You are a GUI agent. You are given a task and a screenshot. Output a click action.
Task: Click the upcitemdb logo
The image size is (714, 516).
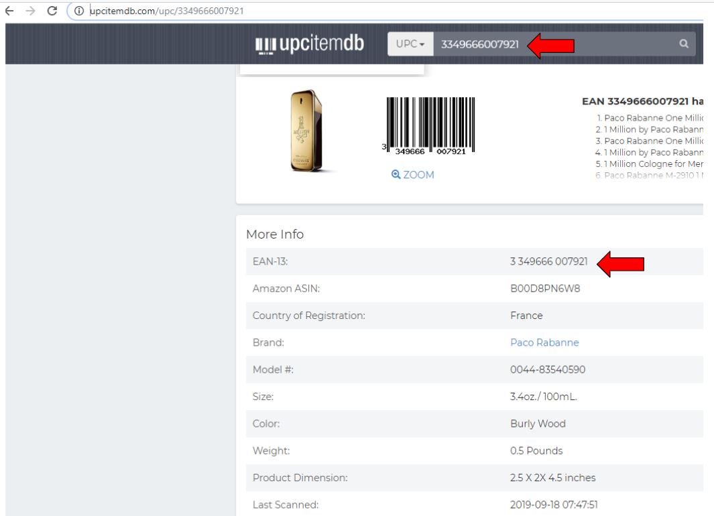[309, 44]
